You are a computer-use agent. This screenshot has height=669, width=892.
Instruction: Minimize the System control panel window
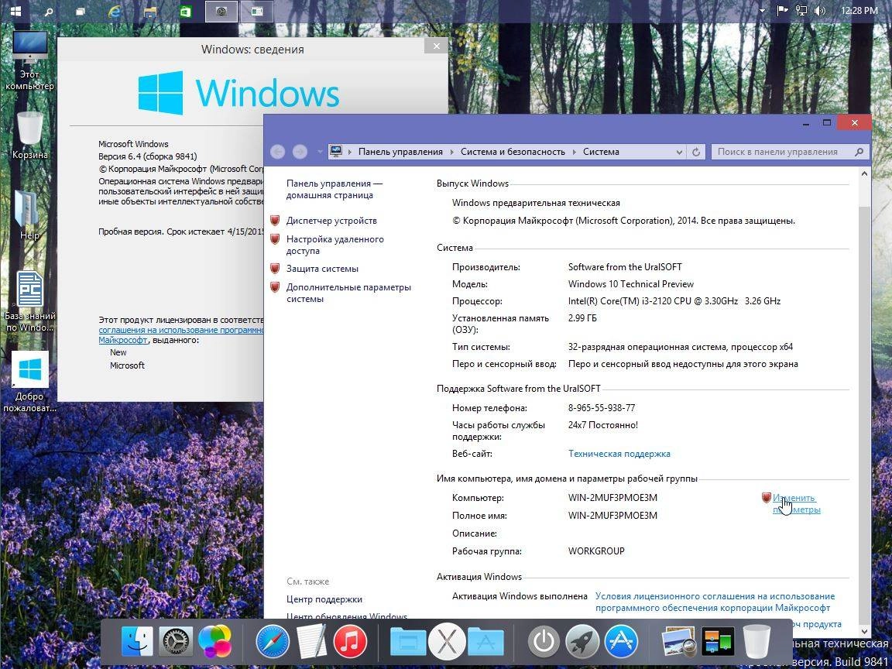pos(806,122)
